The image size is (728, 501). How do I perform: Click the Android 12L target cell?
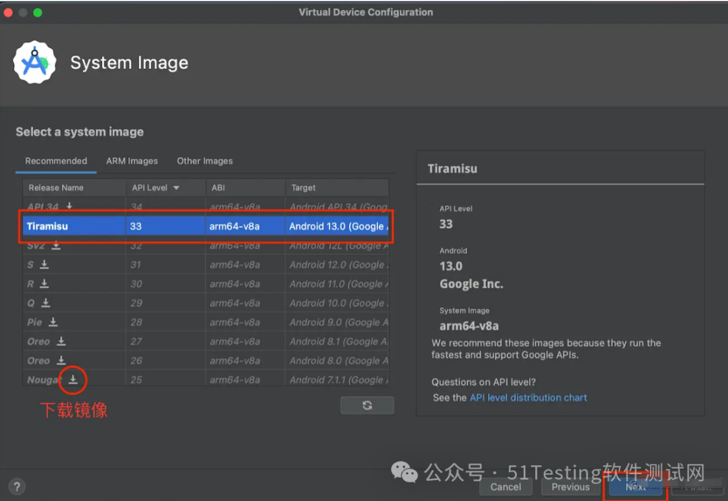pos(337,245)
